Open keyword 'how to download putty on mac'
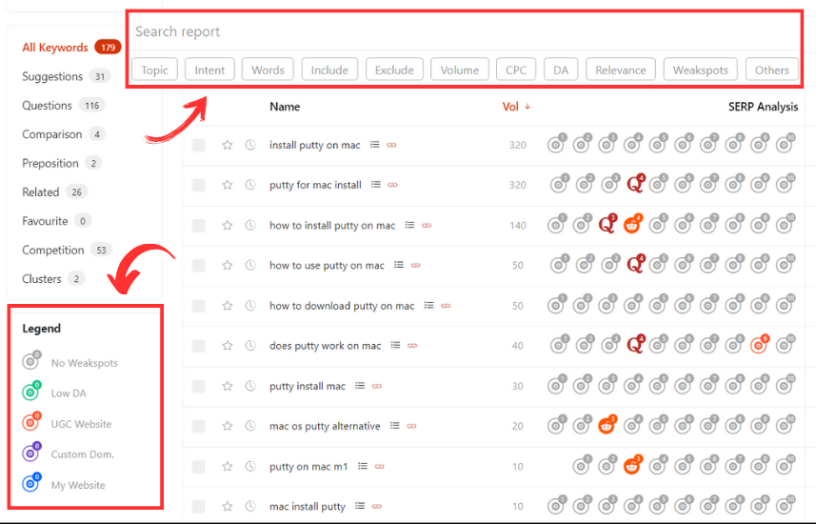 point(342,306)
